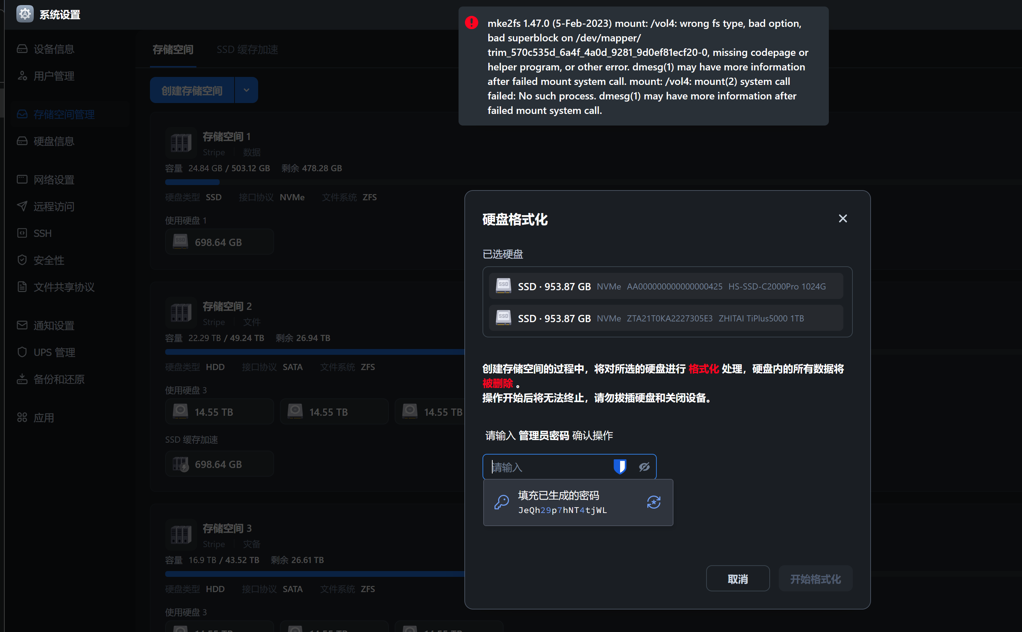The width and height of the screenshot is (1022, 632).
Task: Click the 取消 button
Action: pos(737,579)
